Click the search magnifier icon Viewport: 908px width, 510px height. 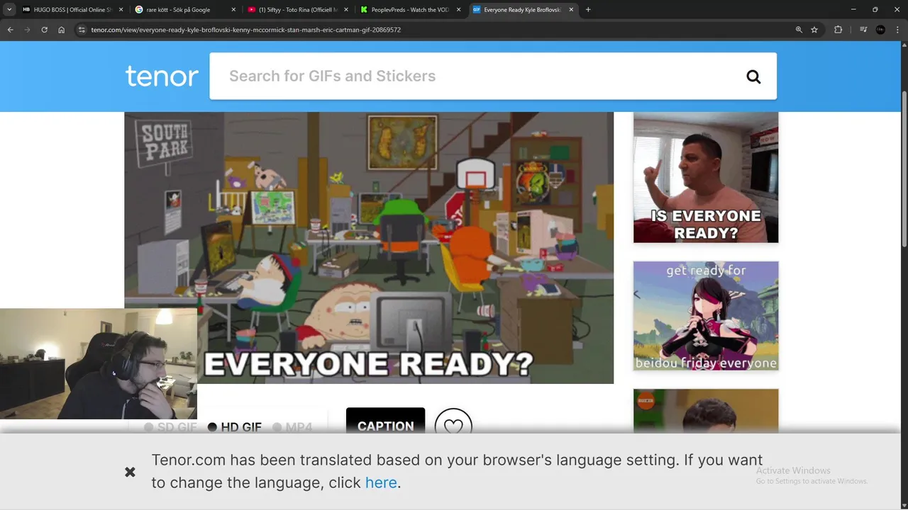(x=753, y=76)
